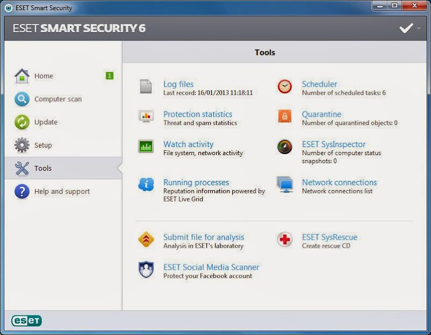Click the green notification badge on Home
431x335 pixels.
[109, 75]
